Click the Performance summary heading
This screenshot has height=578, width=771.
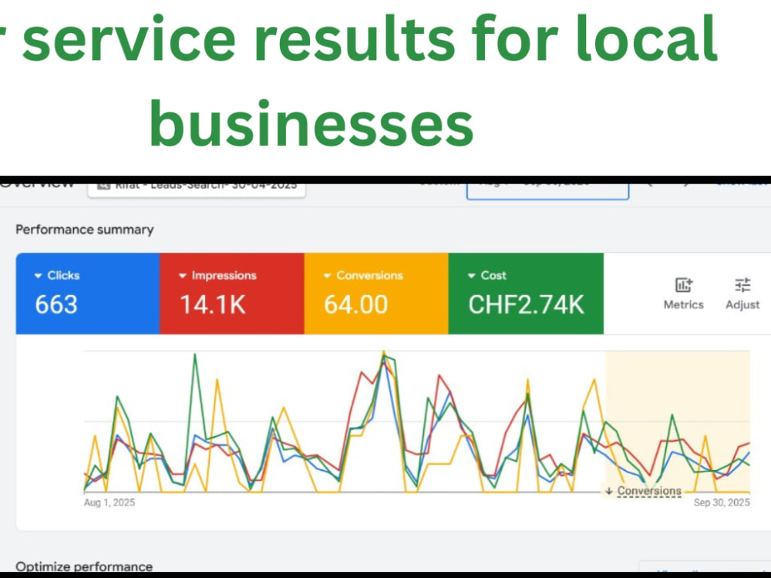coord(85,230)
